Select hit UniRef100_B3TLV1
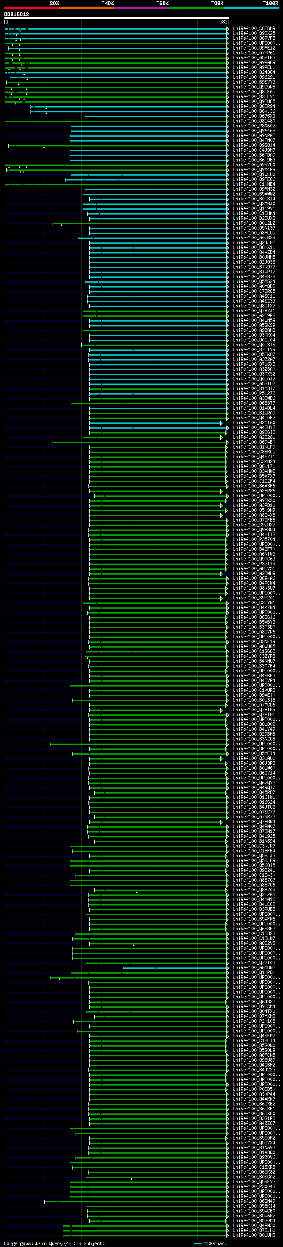Image resolution: width=283 pixels, height=1247 pixels. 254,97
